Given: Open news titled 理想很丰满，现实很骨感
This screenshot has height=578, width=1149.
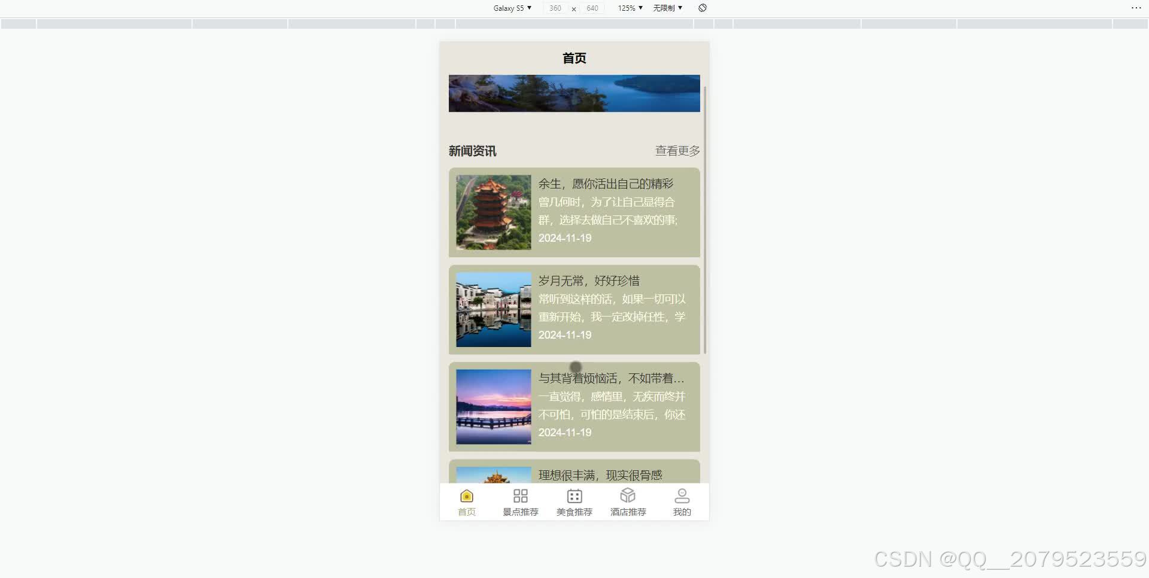Looking at the screenshot, I should (600, 475).
